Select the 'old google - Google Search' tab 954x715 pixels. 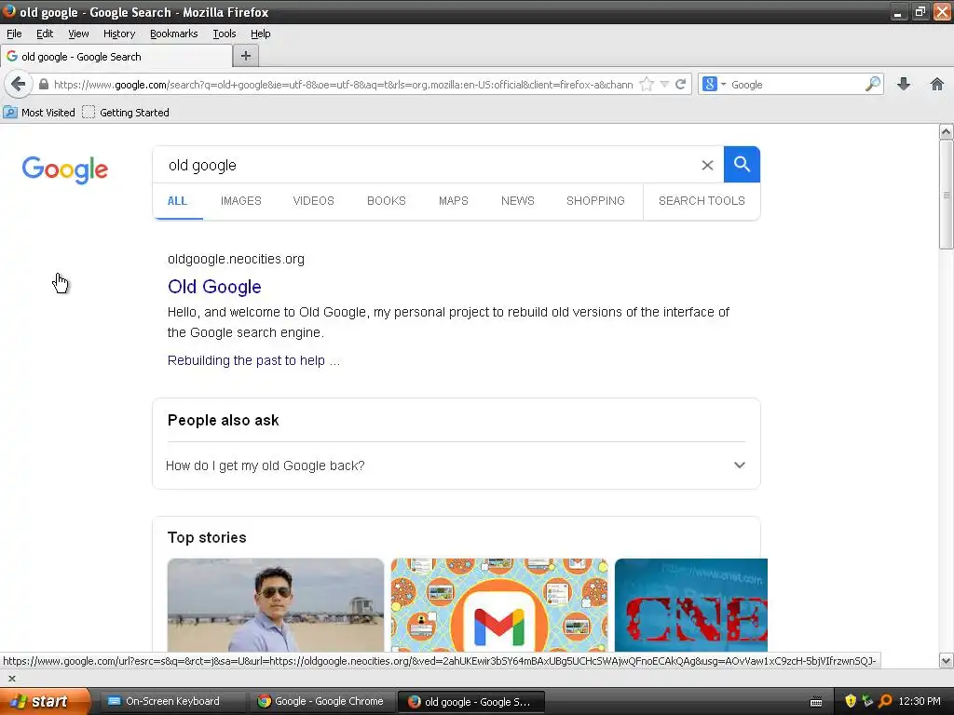click(x=116, y=56)
